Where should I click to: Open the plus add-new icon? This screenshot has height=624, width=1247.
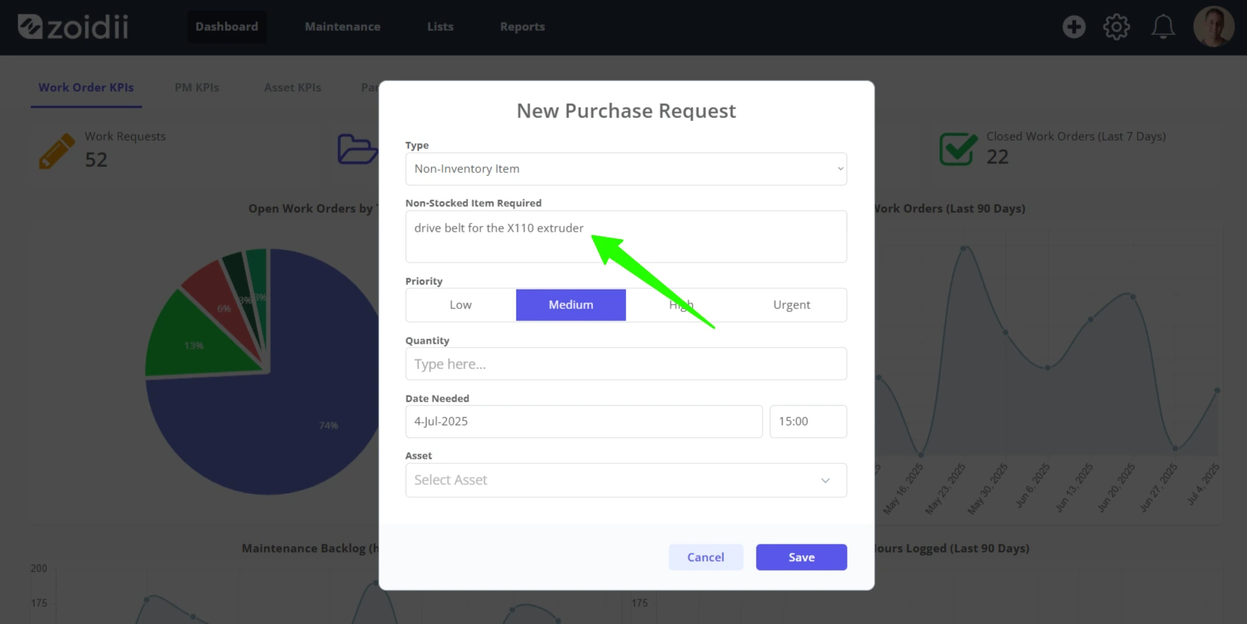point(1074,27)
